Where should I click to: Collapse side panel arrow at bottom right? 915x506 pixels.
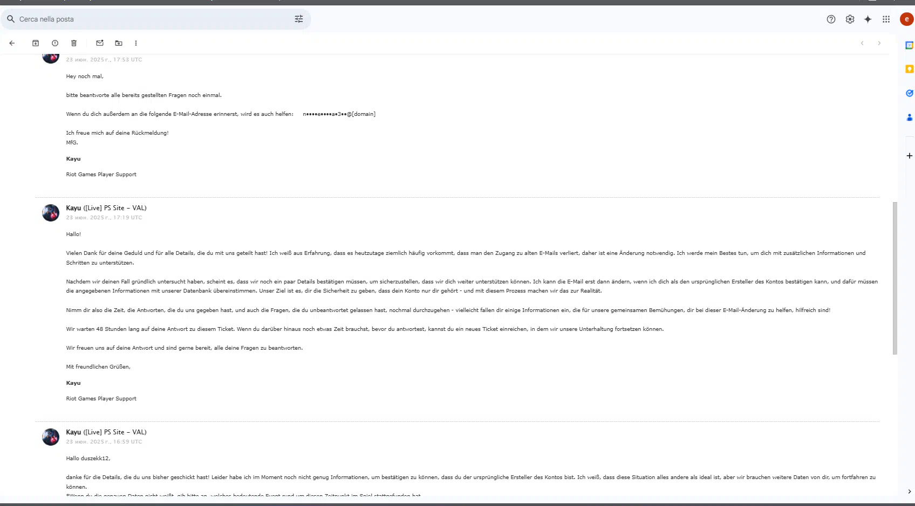point(909,491)
